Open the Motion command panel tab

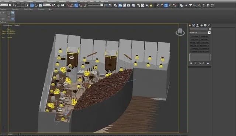(x=201, y=25)
